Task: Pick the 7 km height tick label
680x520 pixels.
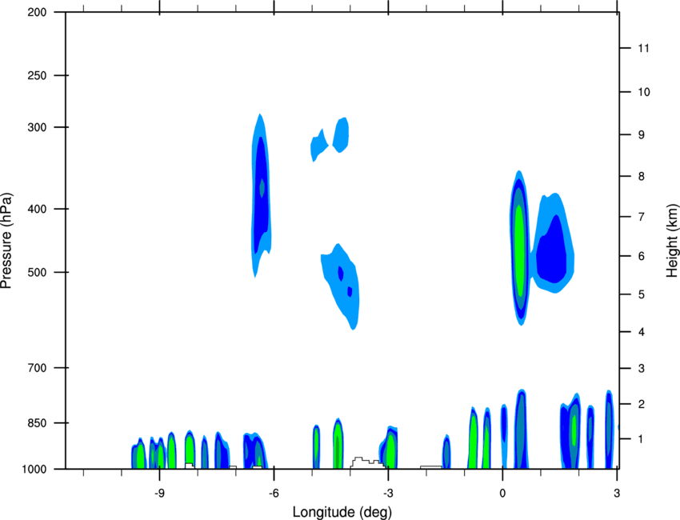Action: click(x=642, y=217)
